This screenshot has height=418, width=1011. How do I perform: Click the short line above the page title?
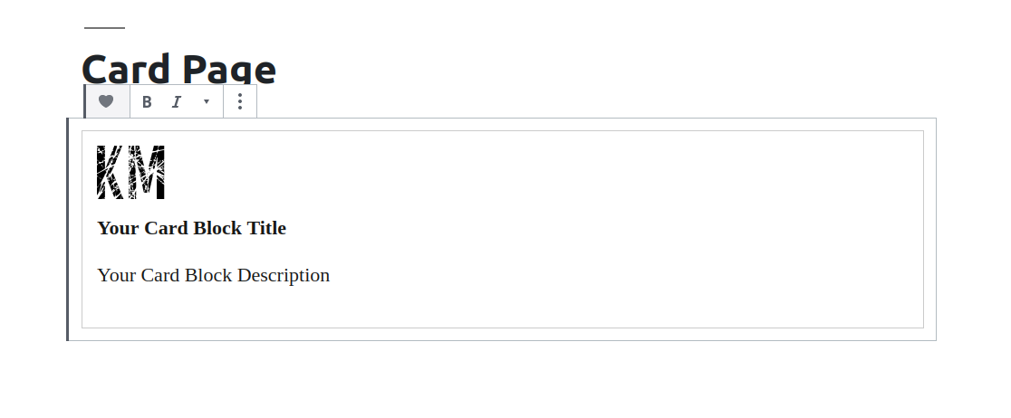coord(104,28)
